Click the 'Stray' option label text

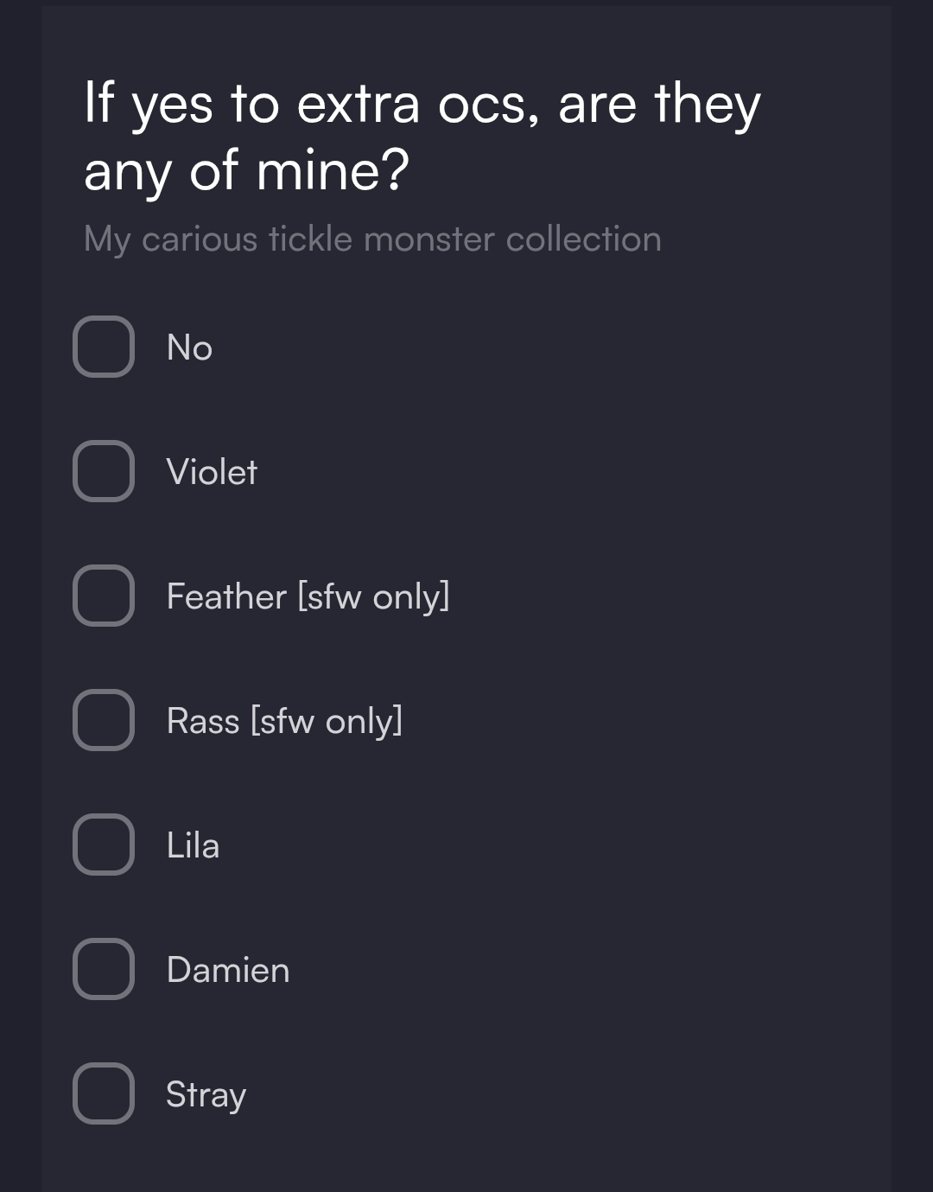pos(206,1094)
